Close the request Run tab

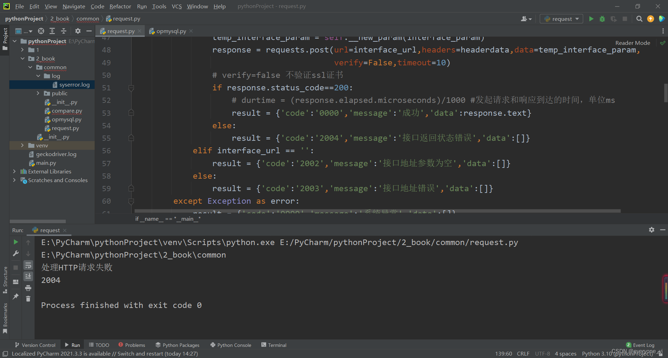pos(65,230)
